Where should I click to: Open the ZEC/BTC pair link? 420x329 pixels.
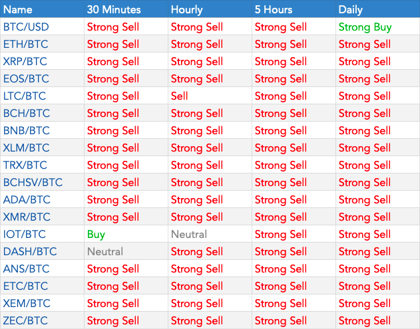[x=26, y=321]
